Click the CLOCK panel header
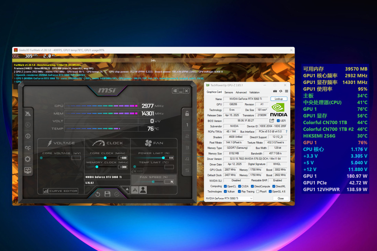 tap(108, 143)
